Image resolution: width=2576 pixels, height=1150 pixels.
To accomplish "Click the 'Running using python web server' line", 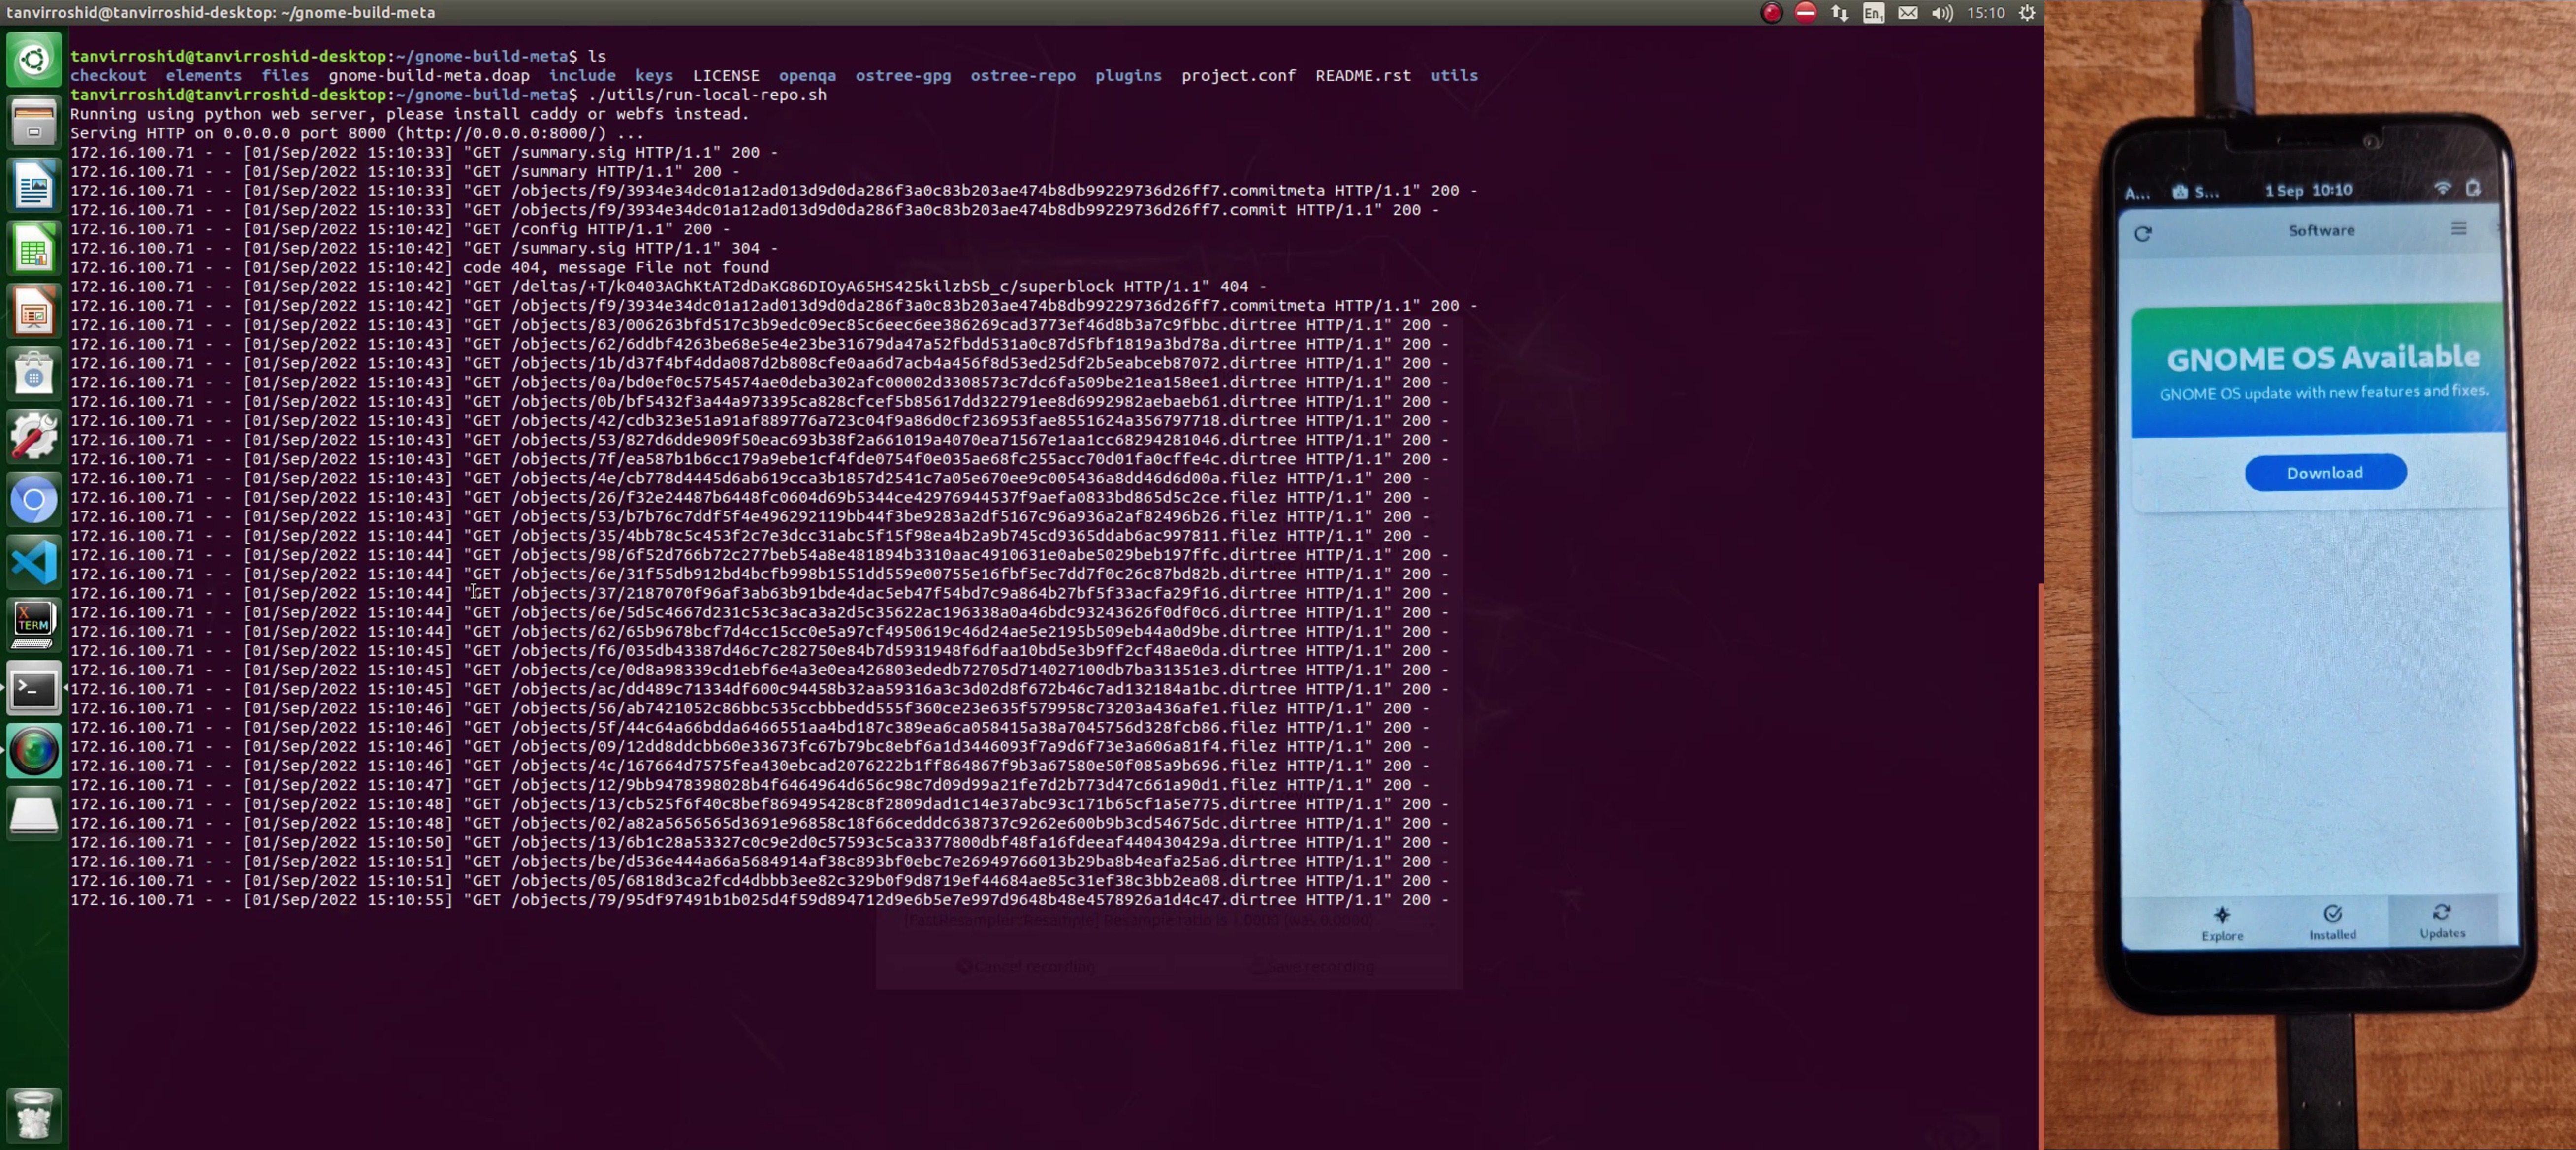I will (410, 114).
